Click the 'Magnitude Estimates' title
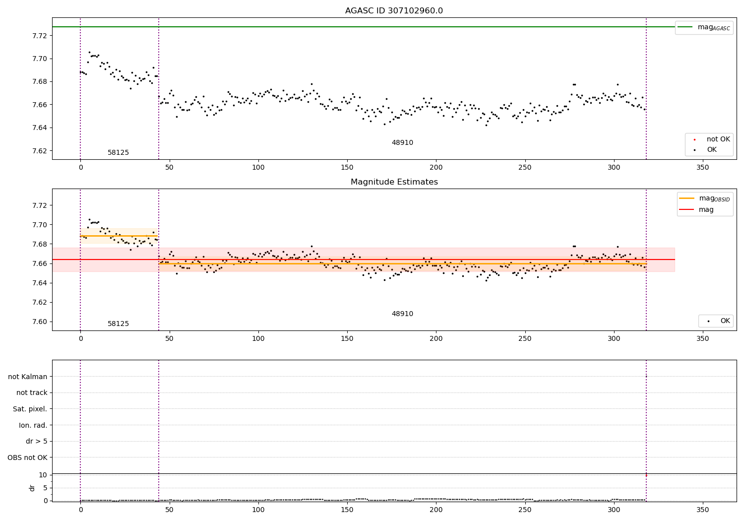The width and height of the screenshot is (744, 521). [x=394, y=182]
